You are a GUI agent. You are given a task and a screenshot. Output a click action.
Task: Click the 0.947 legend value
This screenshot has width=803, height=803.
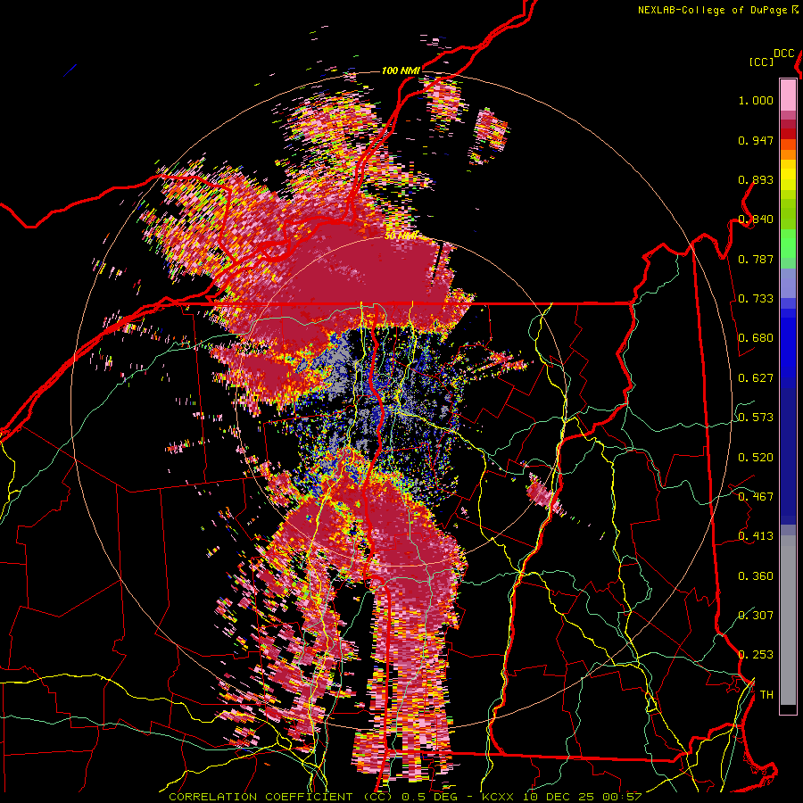click(756, 140)
